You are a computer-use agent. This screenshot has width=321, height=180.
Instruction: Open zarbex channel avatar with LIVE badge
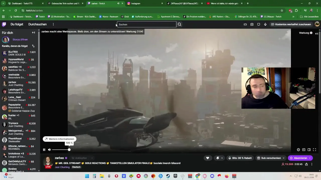48,162
